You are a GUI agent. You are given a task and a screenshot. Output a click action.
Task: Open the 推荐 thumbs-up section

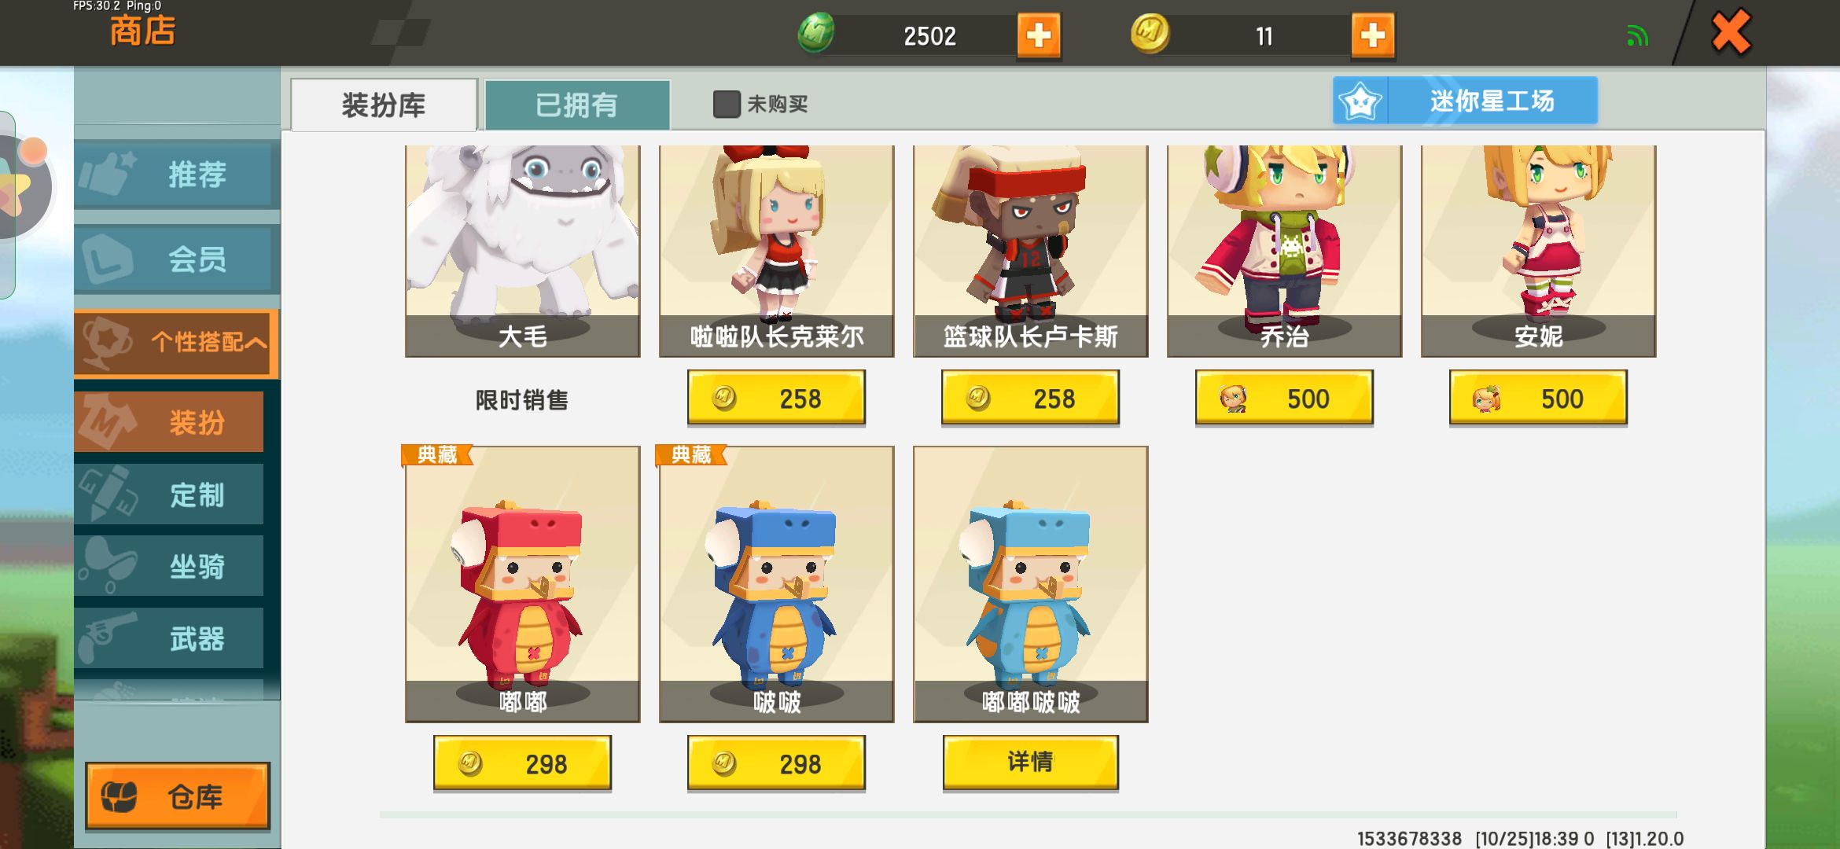point(177,174)
